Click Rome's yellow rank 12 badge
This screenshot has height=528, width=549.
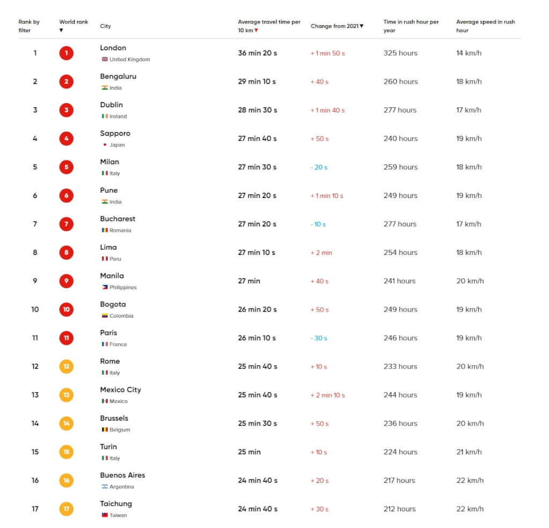[66, 366]
